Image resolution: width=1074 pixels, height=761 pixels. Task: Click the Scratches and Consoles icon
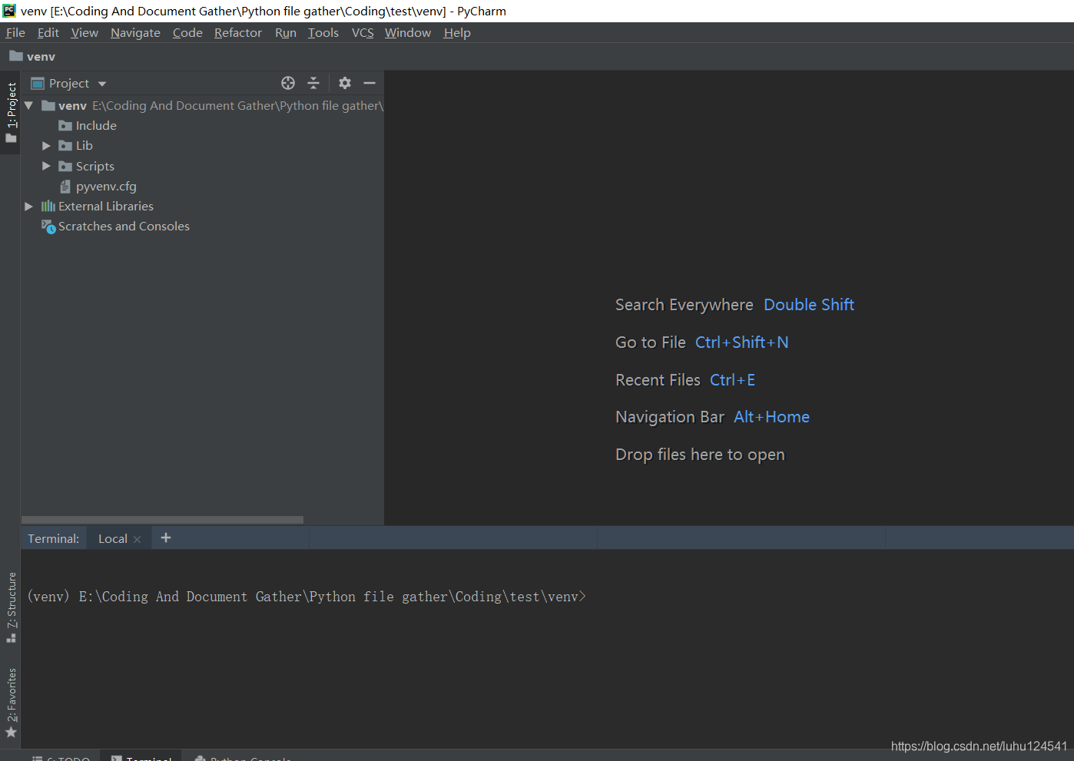[48, 227]
